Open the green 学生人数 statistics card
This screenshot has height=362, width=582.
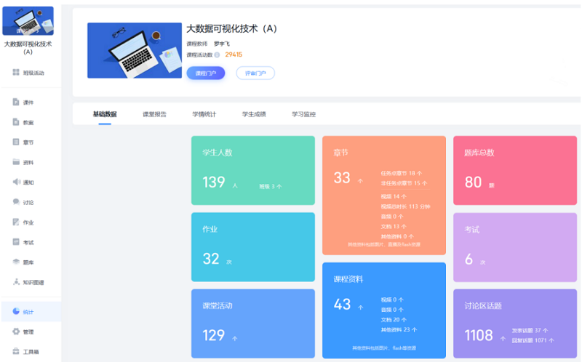click(x=252, y=170)
